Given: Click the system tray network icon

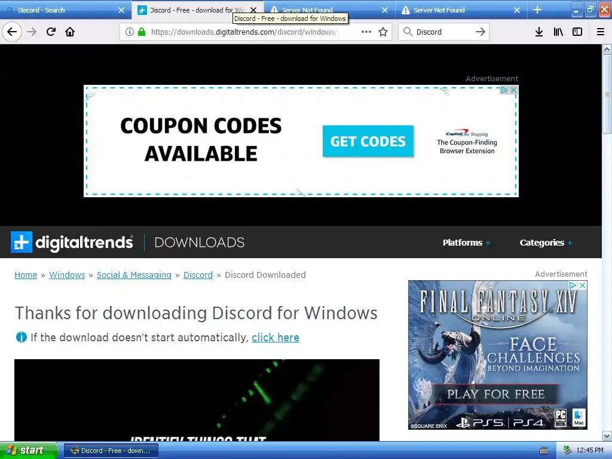Looking at the screenshot, I should pyautogui.click(x=567, y=451).
